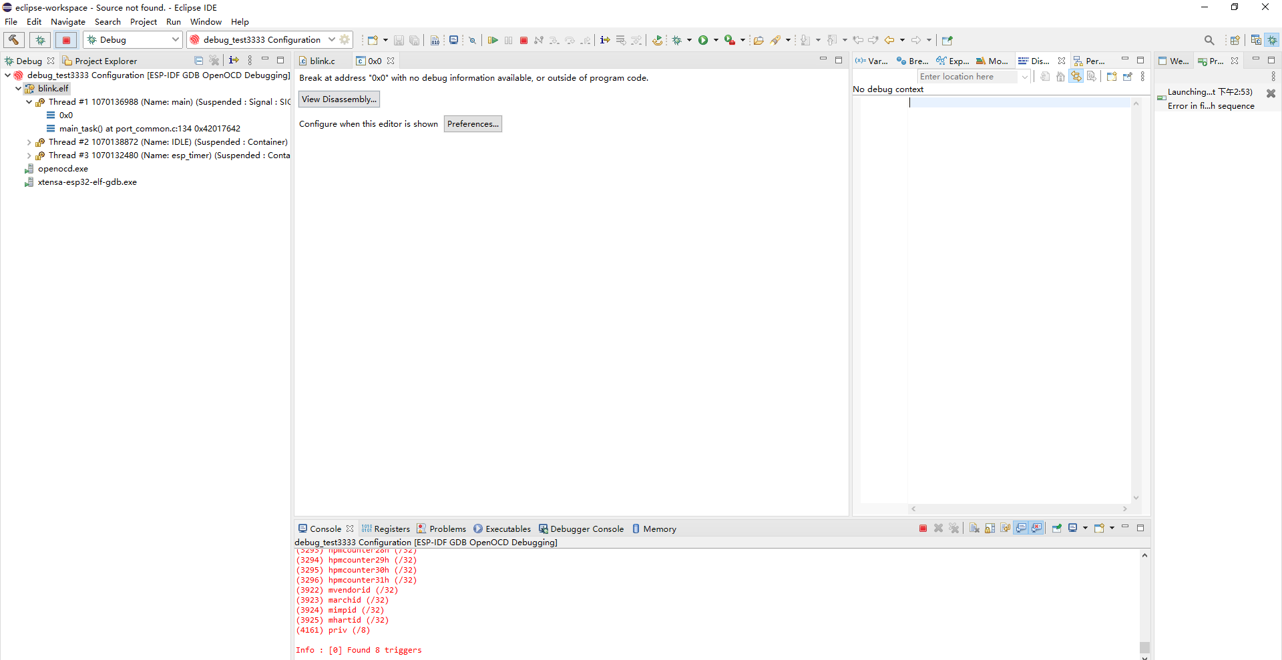
Task: Open the Registers tab
Action: pos(386,529)
